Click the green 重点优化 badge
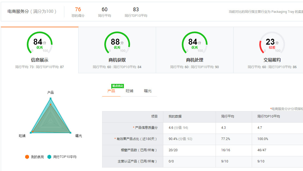Viewport: 303px width, 171px height. 117,86
